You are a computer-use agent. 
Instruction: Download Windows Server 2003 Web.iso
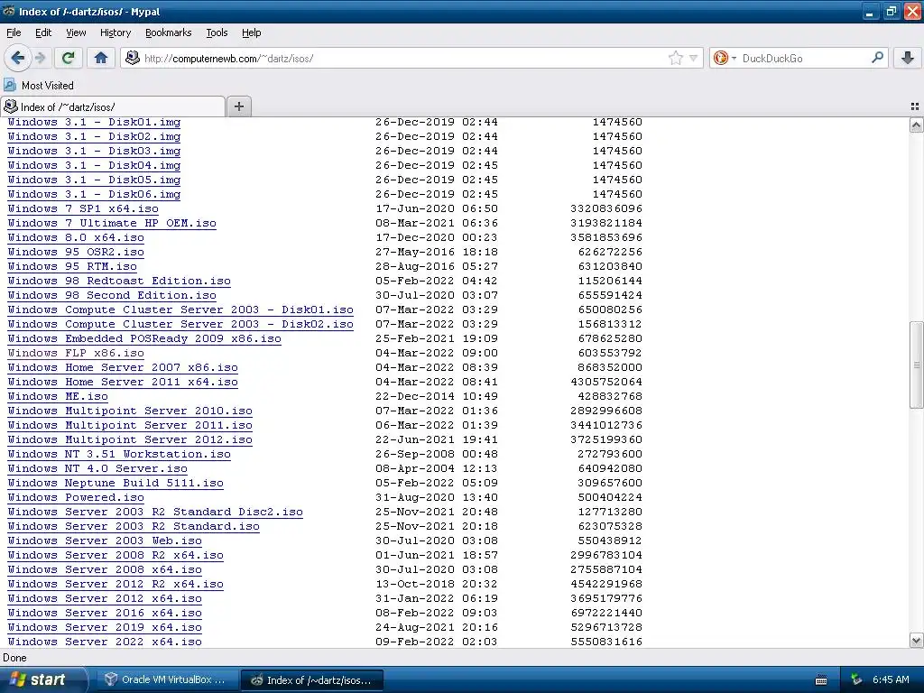coord(105,541)
